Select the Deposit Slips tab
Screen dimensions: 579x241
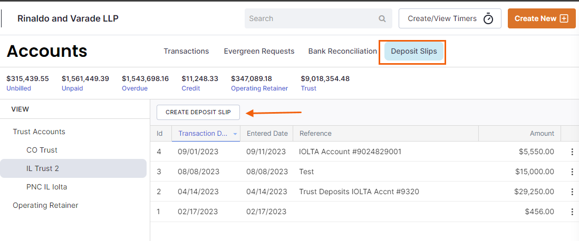tap(413, 51)
